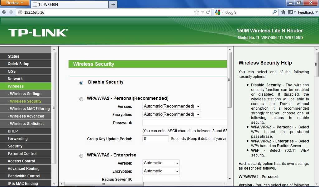Click the help panel scrollbar thumb
The height and width of the screenshot is (187, 319).
point(316,64)
